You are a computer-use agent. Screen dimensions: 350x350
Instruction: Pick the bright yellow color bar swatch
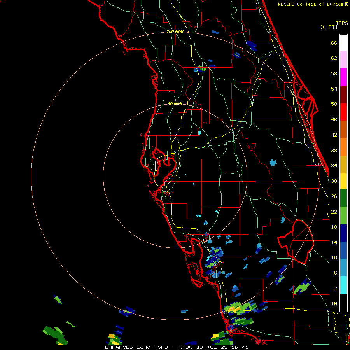pos(343,181)
